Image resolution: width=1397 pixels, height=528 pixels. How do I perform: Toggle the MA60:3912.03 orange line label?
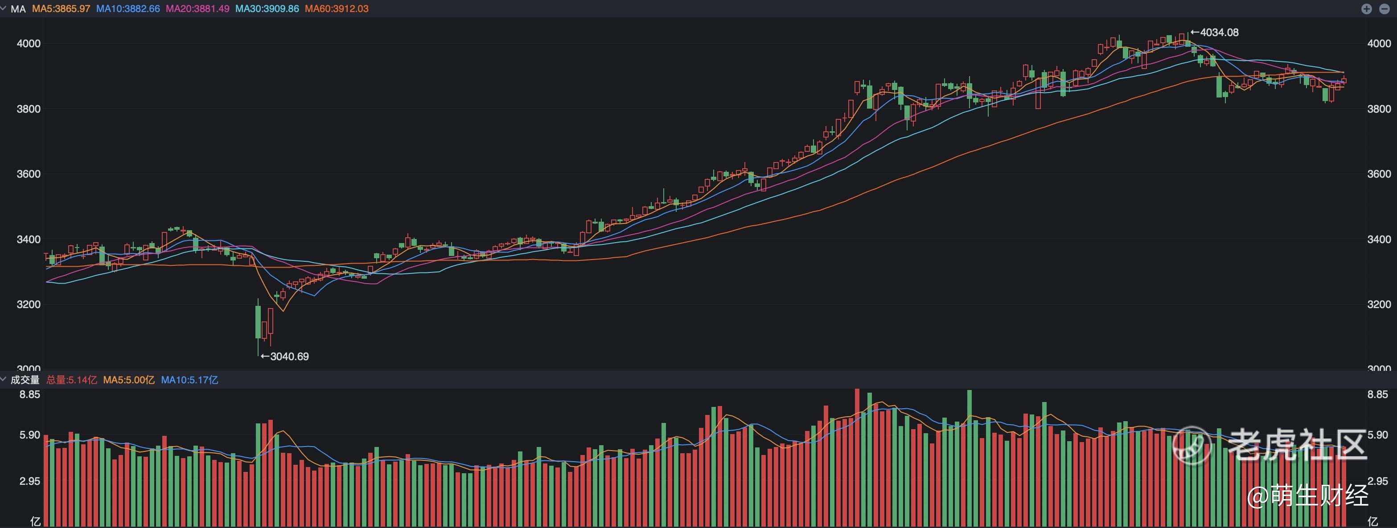click(x=337, y=9)
